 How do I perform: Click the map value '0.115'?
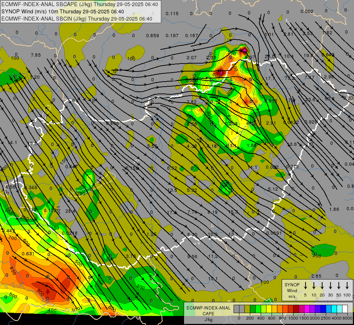coord(172,13)
